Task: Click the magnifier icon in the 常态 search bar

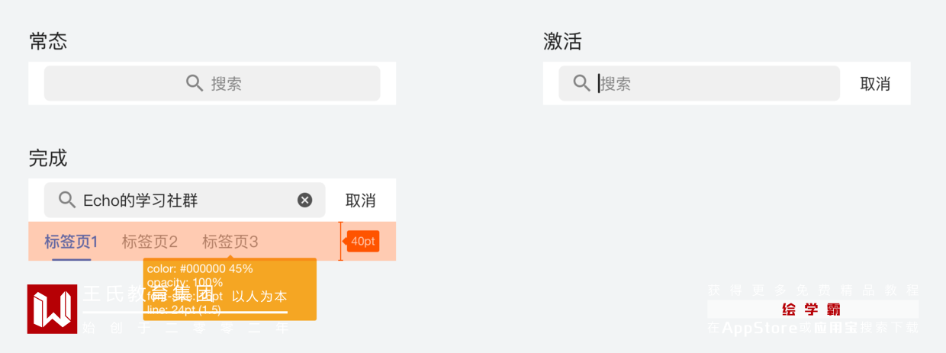Action: (x=195, y=83)
